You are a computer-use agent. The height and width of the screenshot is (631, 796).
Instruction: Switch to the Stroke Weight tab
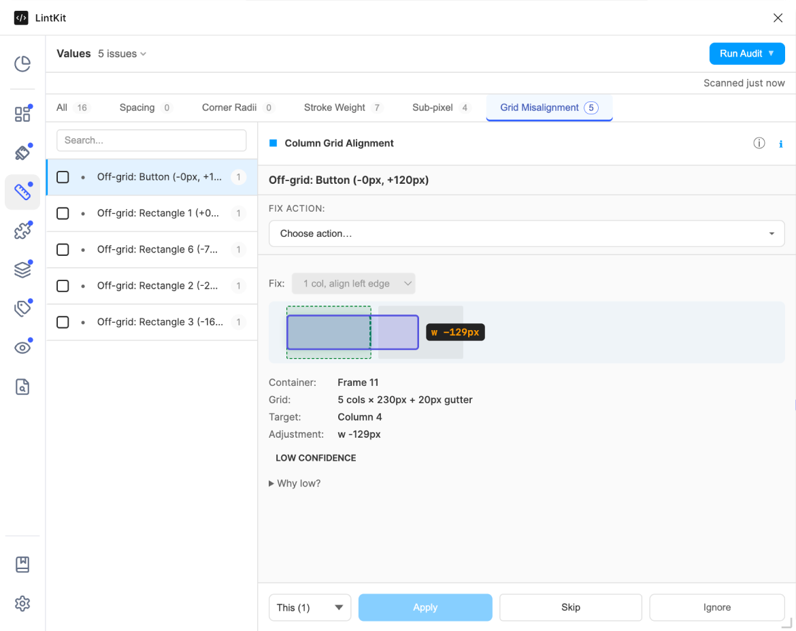coord(335,107)
